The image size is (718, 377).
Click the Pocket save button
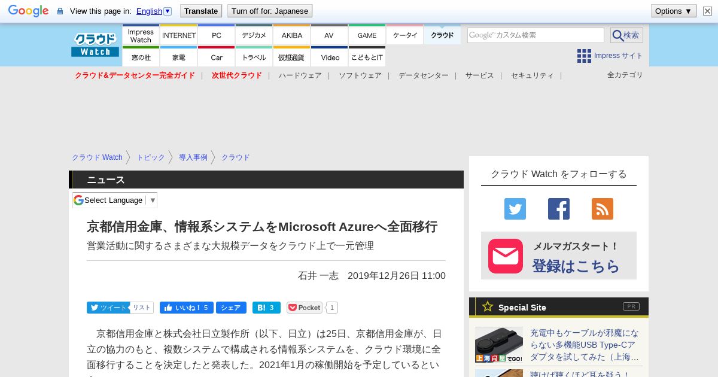(x=305, y=308)
